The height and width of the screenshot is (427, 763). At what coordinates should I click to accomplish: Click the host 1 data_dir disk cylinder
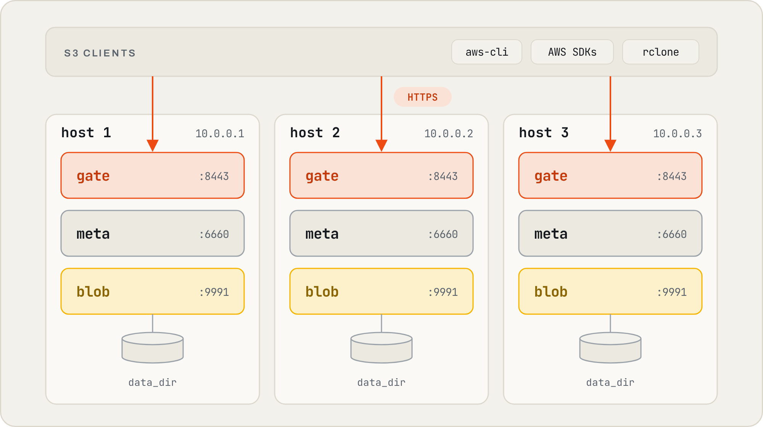153,348
